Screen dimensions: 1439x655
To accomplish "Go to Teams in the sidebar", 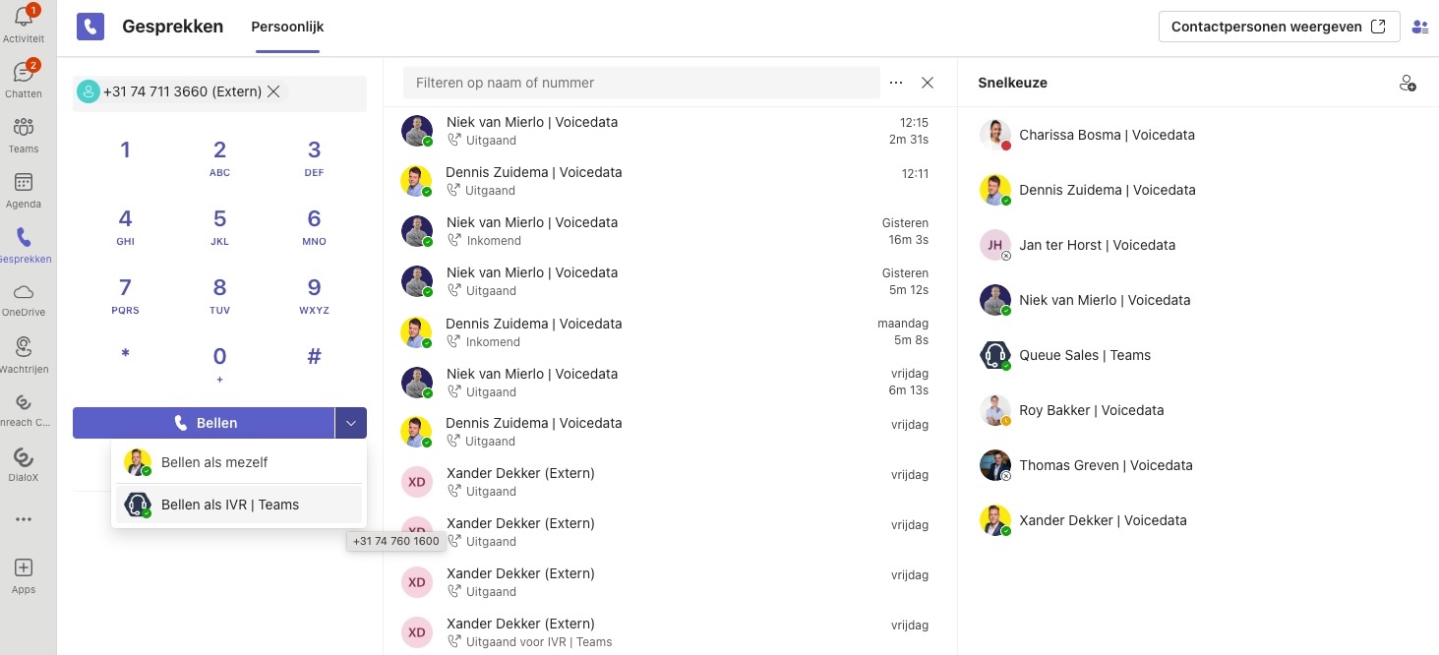I will point(24,128).
